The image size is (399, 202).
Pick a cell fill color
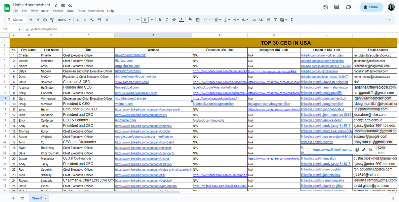190,20
